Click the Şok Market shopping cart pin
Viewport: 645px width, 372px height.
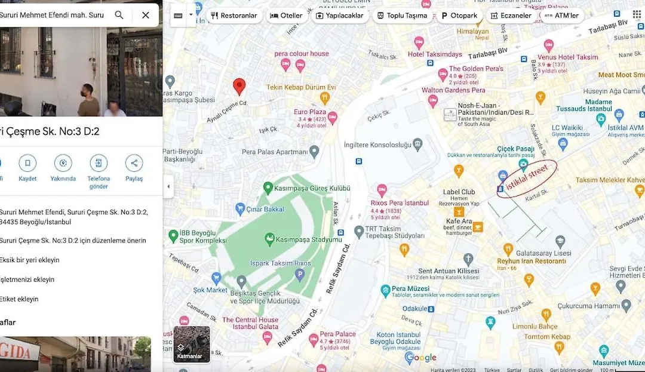(x=216, y=278)
